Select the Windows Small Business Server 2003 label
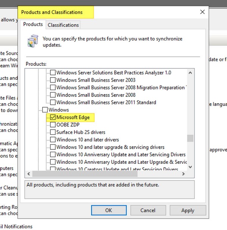 (x=96, y=80)
